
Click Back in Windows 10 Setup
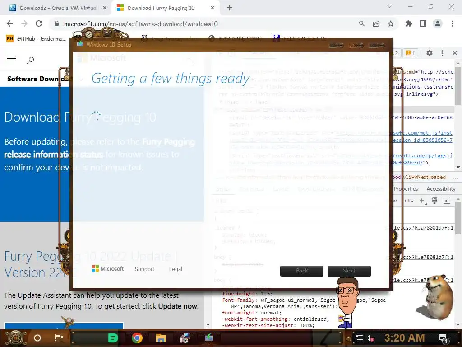pos(302,271)
